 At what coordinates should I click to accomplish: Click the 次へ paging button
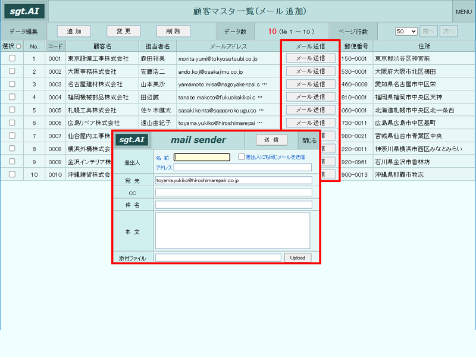click(x=449, y=32)
